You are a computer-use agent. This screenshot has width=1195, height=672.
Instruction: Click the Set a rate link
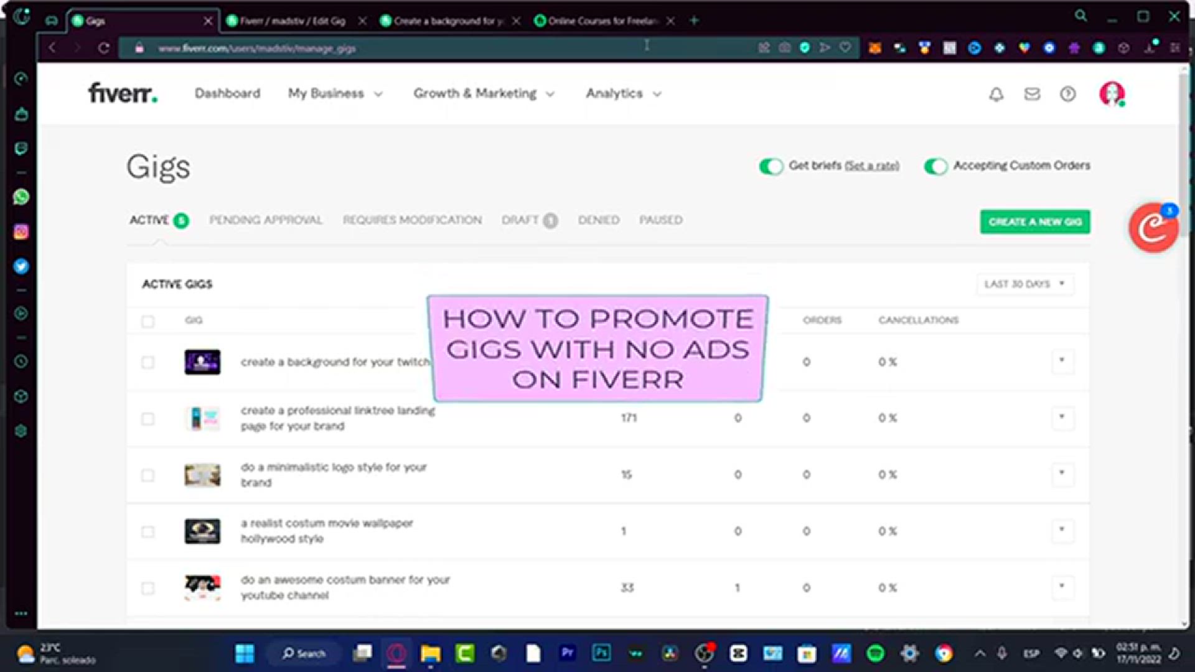[x=872, y=166]
